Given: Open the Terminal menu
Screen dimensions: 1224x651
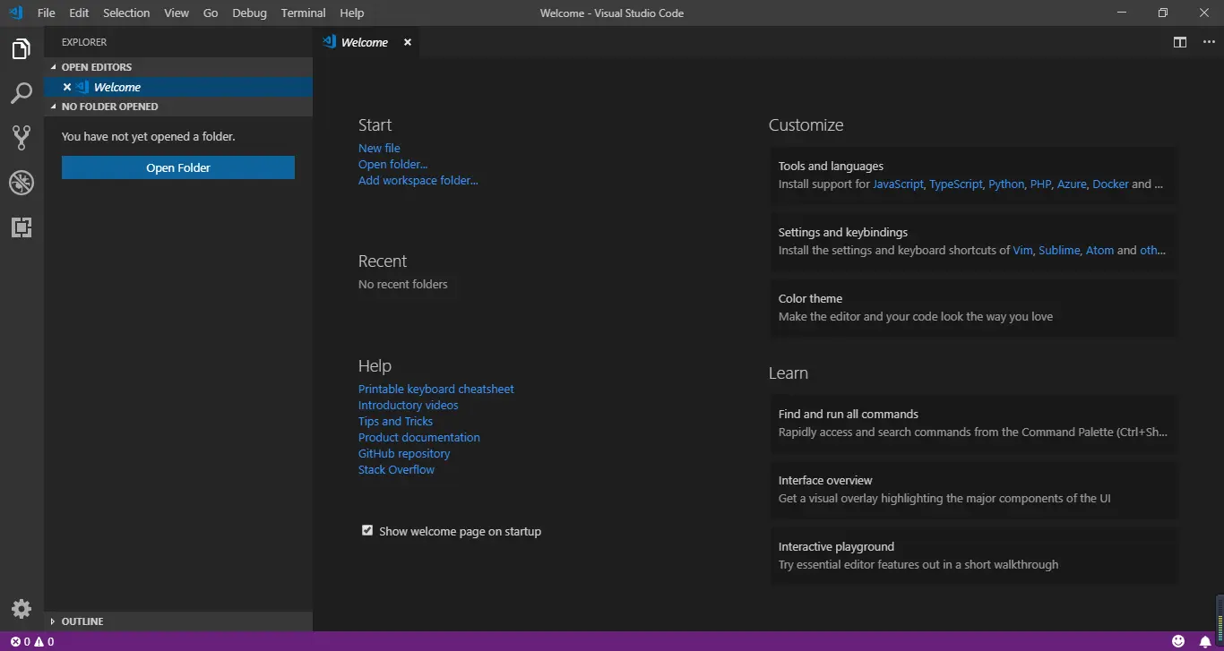Looking at the screenshot, I should click(303, 13).
